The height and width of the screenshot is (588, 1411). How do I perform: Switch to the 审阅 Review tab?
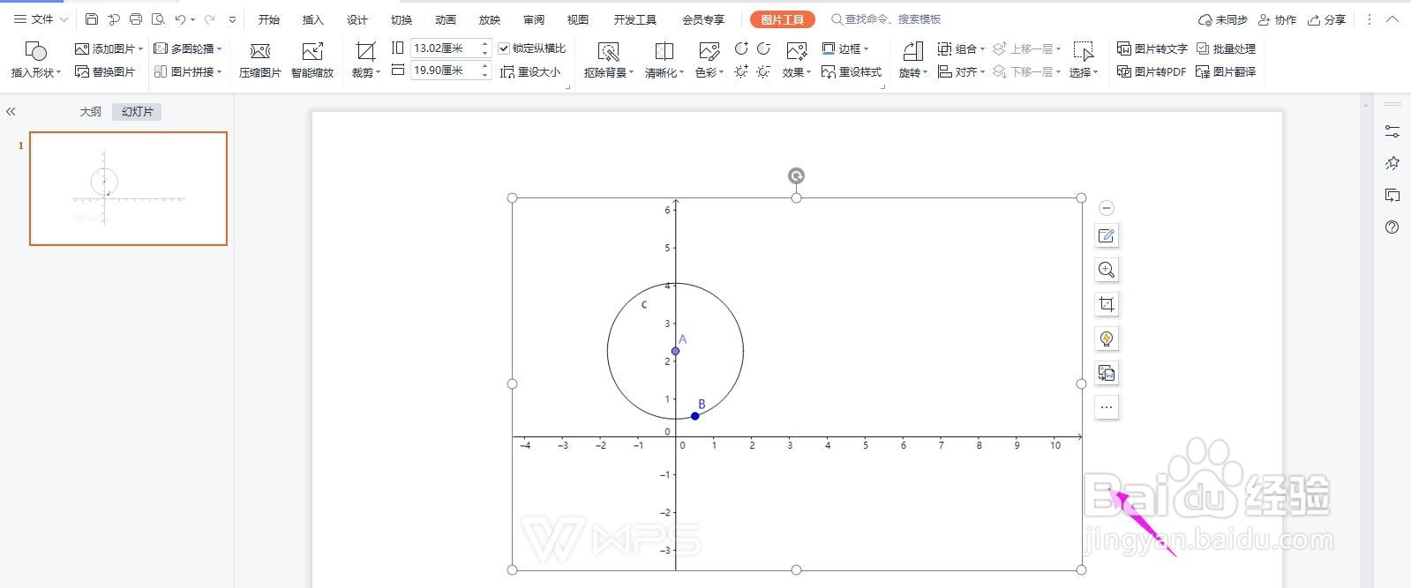534,19
